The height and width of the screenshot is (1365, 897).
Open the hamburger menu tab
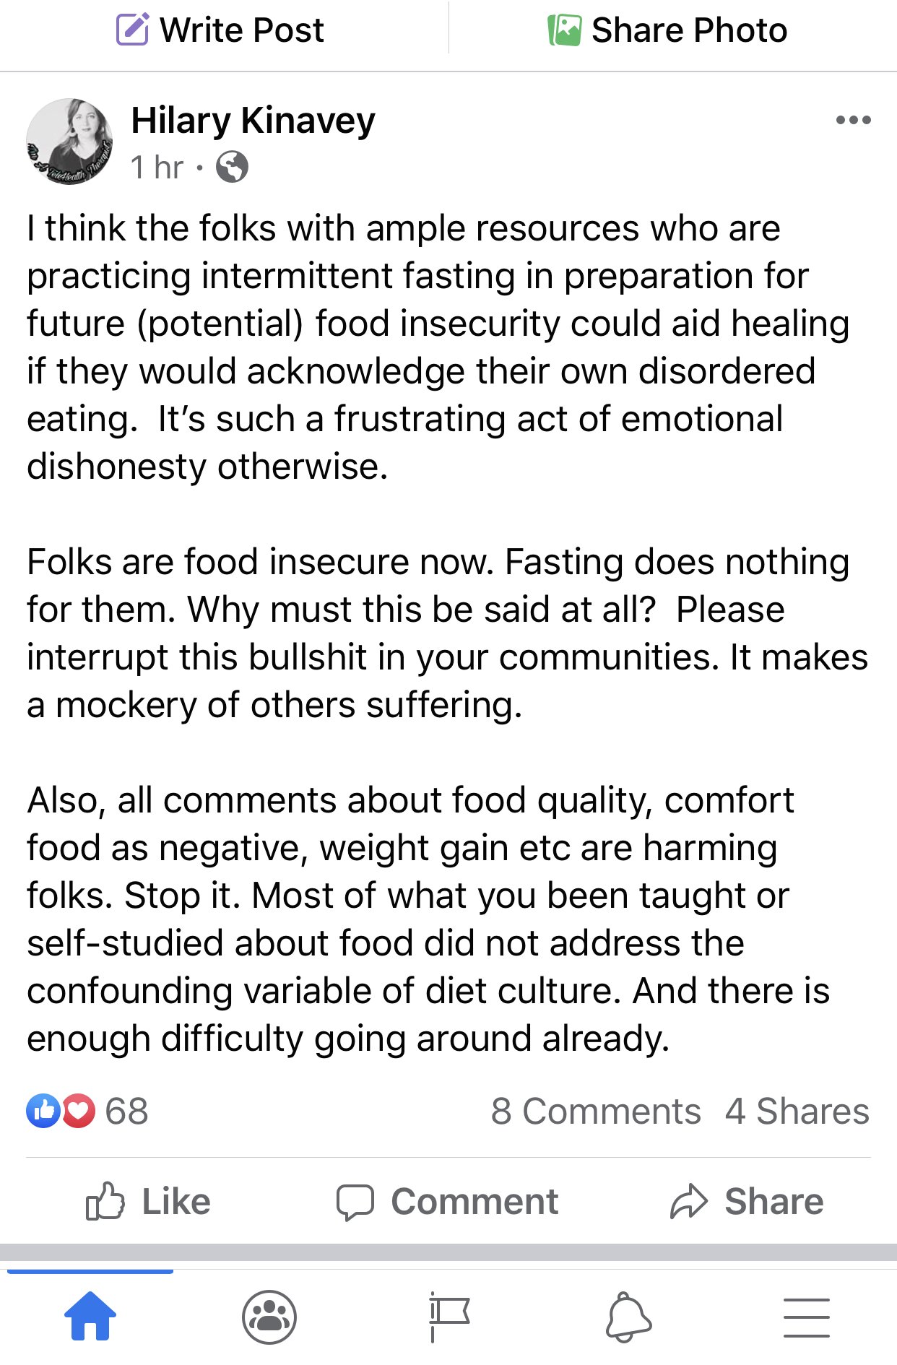click(807, 1317)
